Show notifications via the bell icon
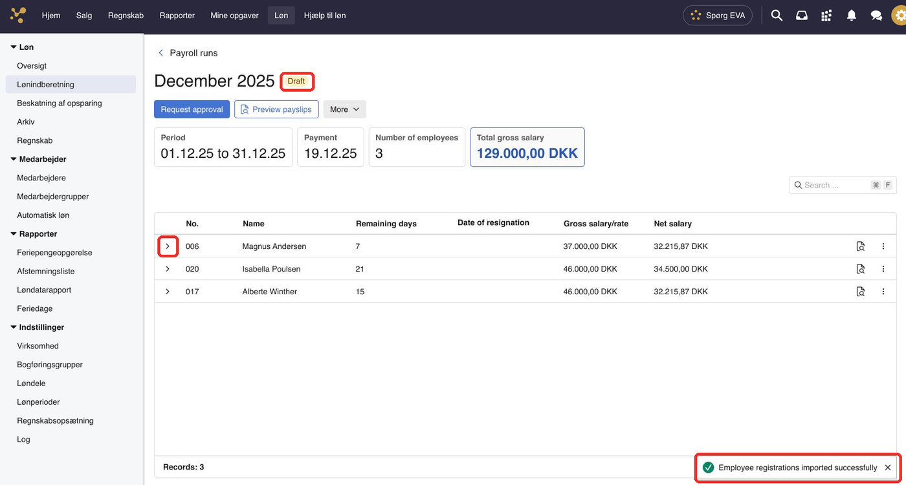This screenshot has height=485, width=906. [x=852, y=16]
